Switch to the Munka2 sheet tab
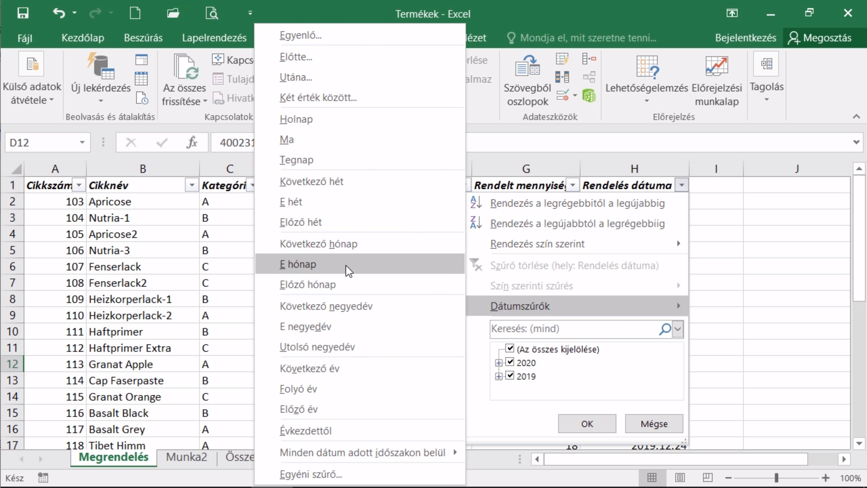Screen dimensions: 867x488 186,457
